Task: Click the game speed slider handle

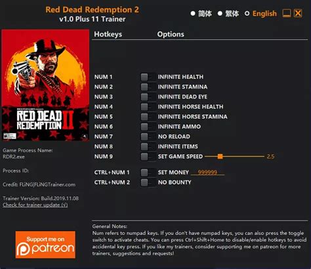Action: pos(220,156)
